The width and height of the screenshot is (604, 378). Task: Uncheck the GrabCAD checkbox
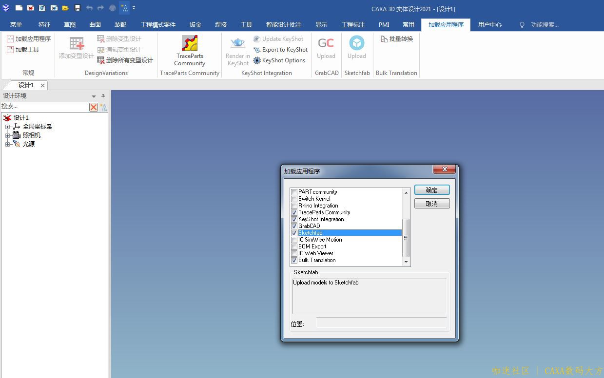[294, 226]
